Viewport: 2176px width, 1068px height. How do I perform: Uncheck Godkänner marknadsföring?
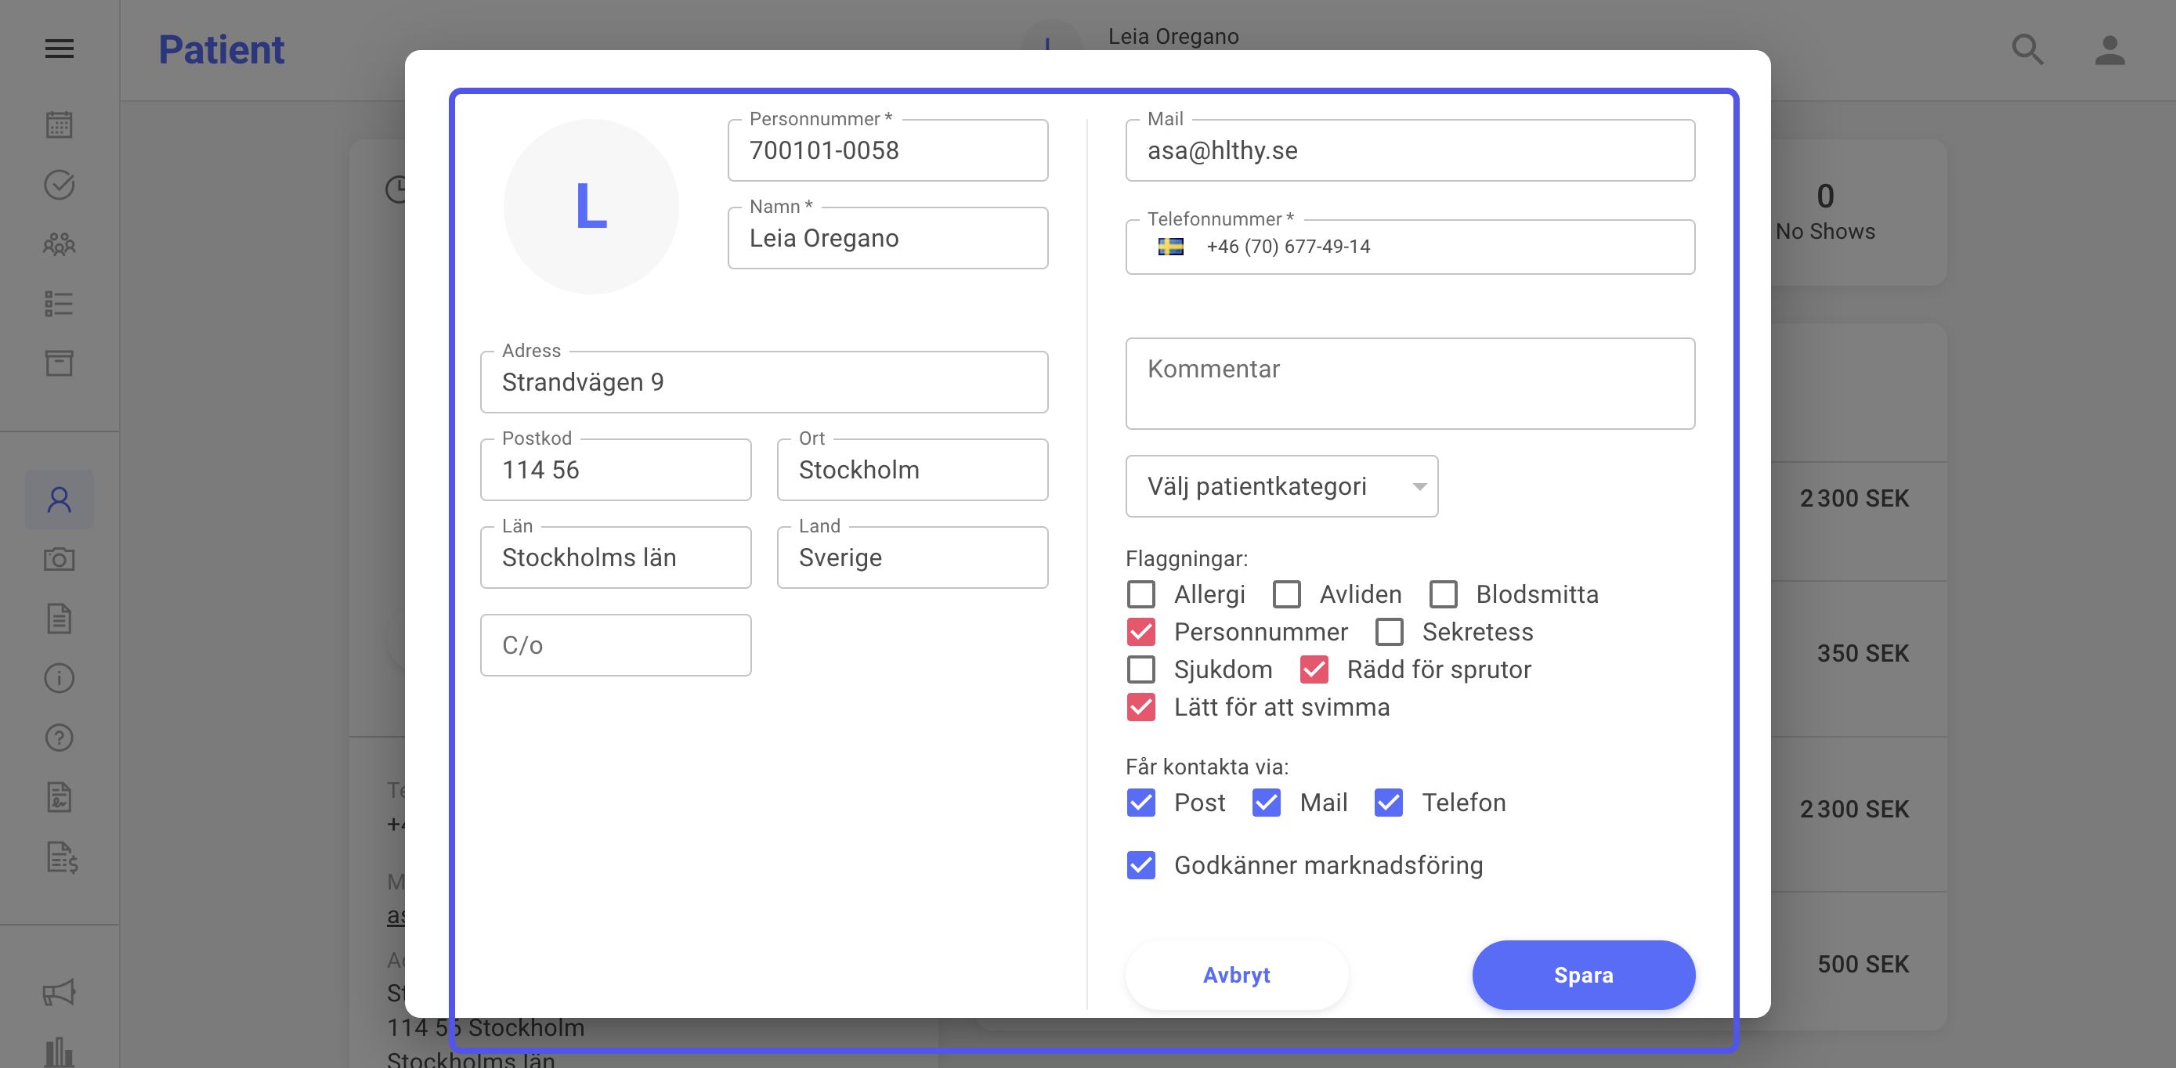point(1141,864)
